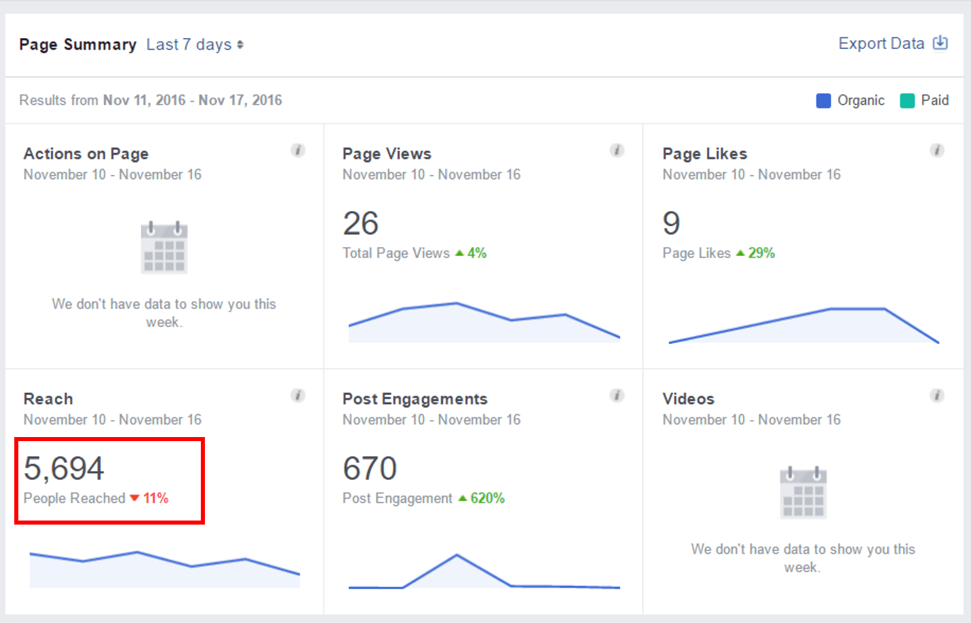Viewport: 971px width, 623px height.
Task: Open the Reach section info tooltip
Action: pyautogui.click(x=298, y=395)
